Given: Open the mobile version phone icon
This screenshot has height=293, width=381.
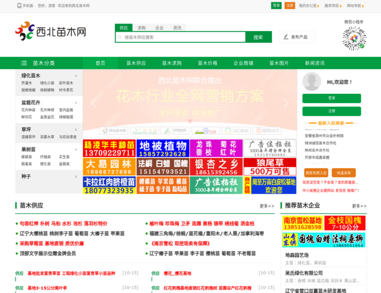Looking at the screenshot, I should pos(19,6).
